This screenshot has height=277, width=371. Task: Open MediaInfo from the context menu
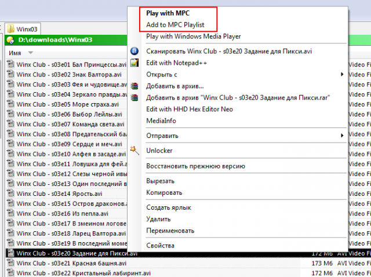pyautogui.click(x=161, y=121)
